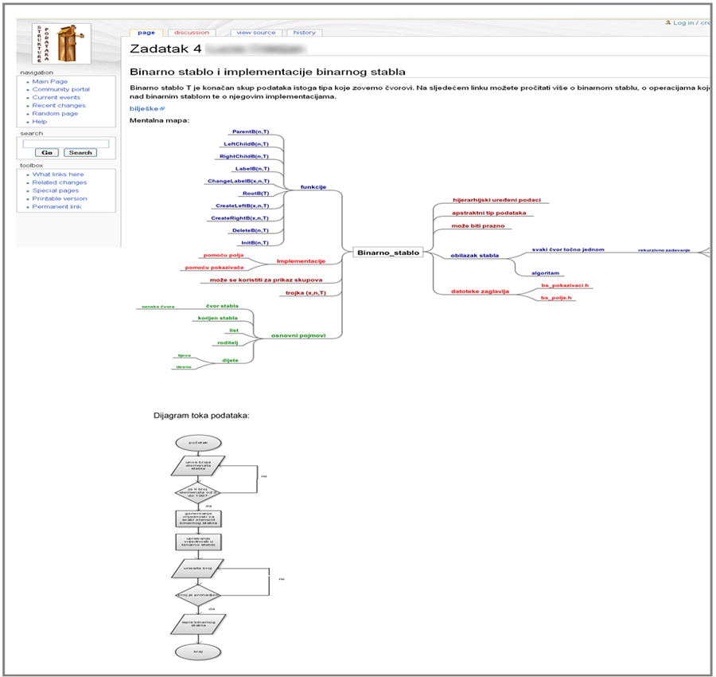Open Special pages link
The width and height of the screenshot is (716, 677).
click(x=55, y=190)
